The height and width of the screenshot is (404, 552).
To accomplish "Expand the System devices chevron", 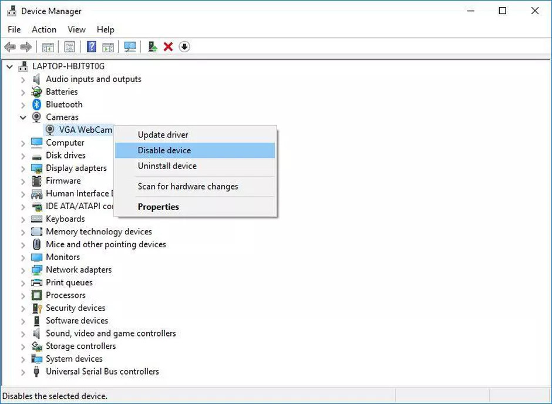I will (23, 359).
